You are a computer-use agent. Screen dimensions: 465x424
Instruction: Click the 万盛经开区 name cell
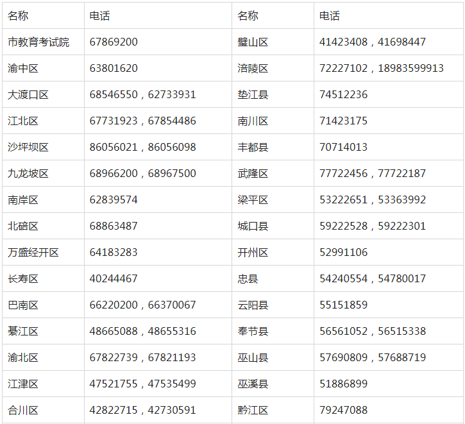coord(33,253)
